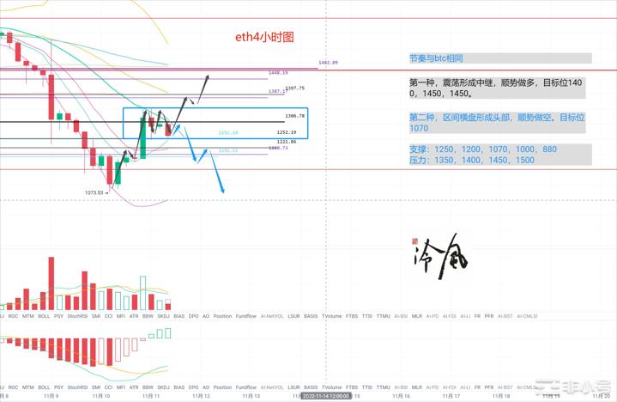Choose ROC in the row above the dates

pos(13,387)
